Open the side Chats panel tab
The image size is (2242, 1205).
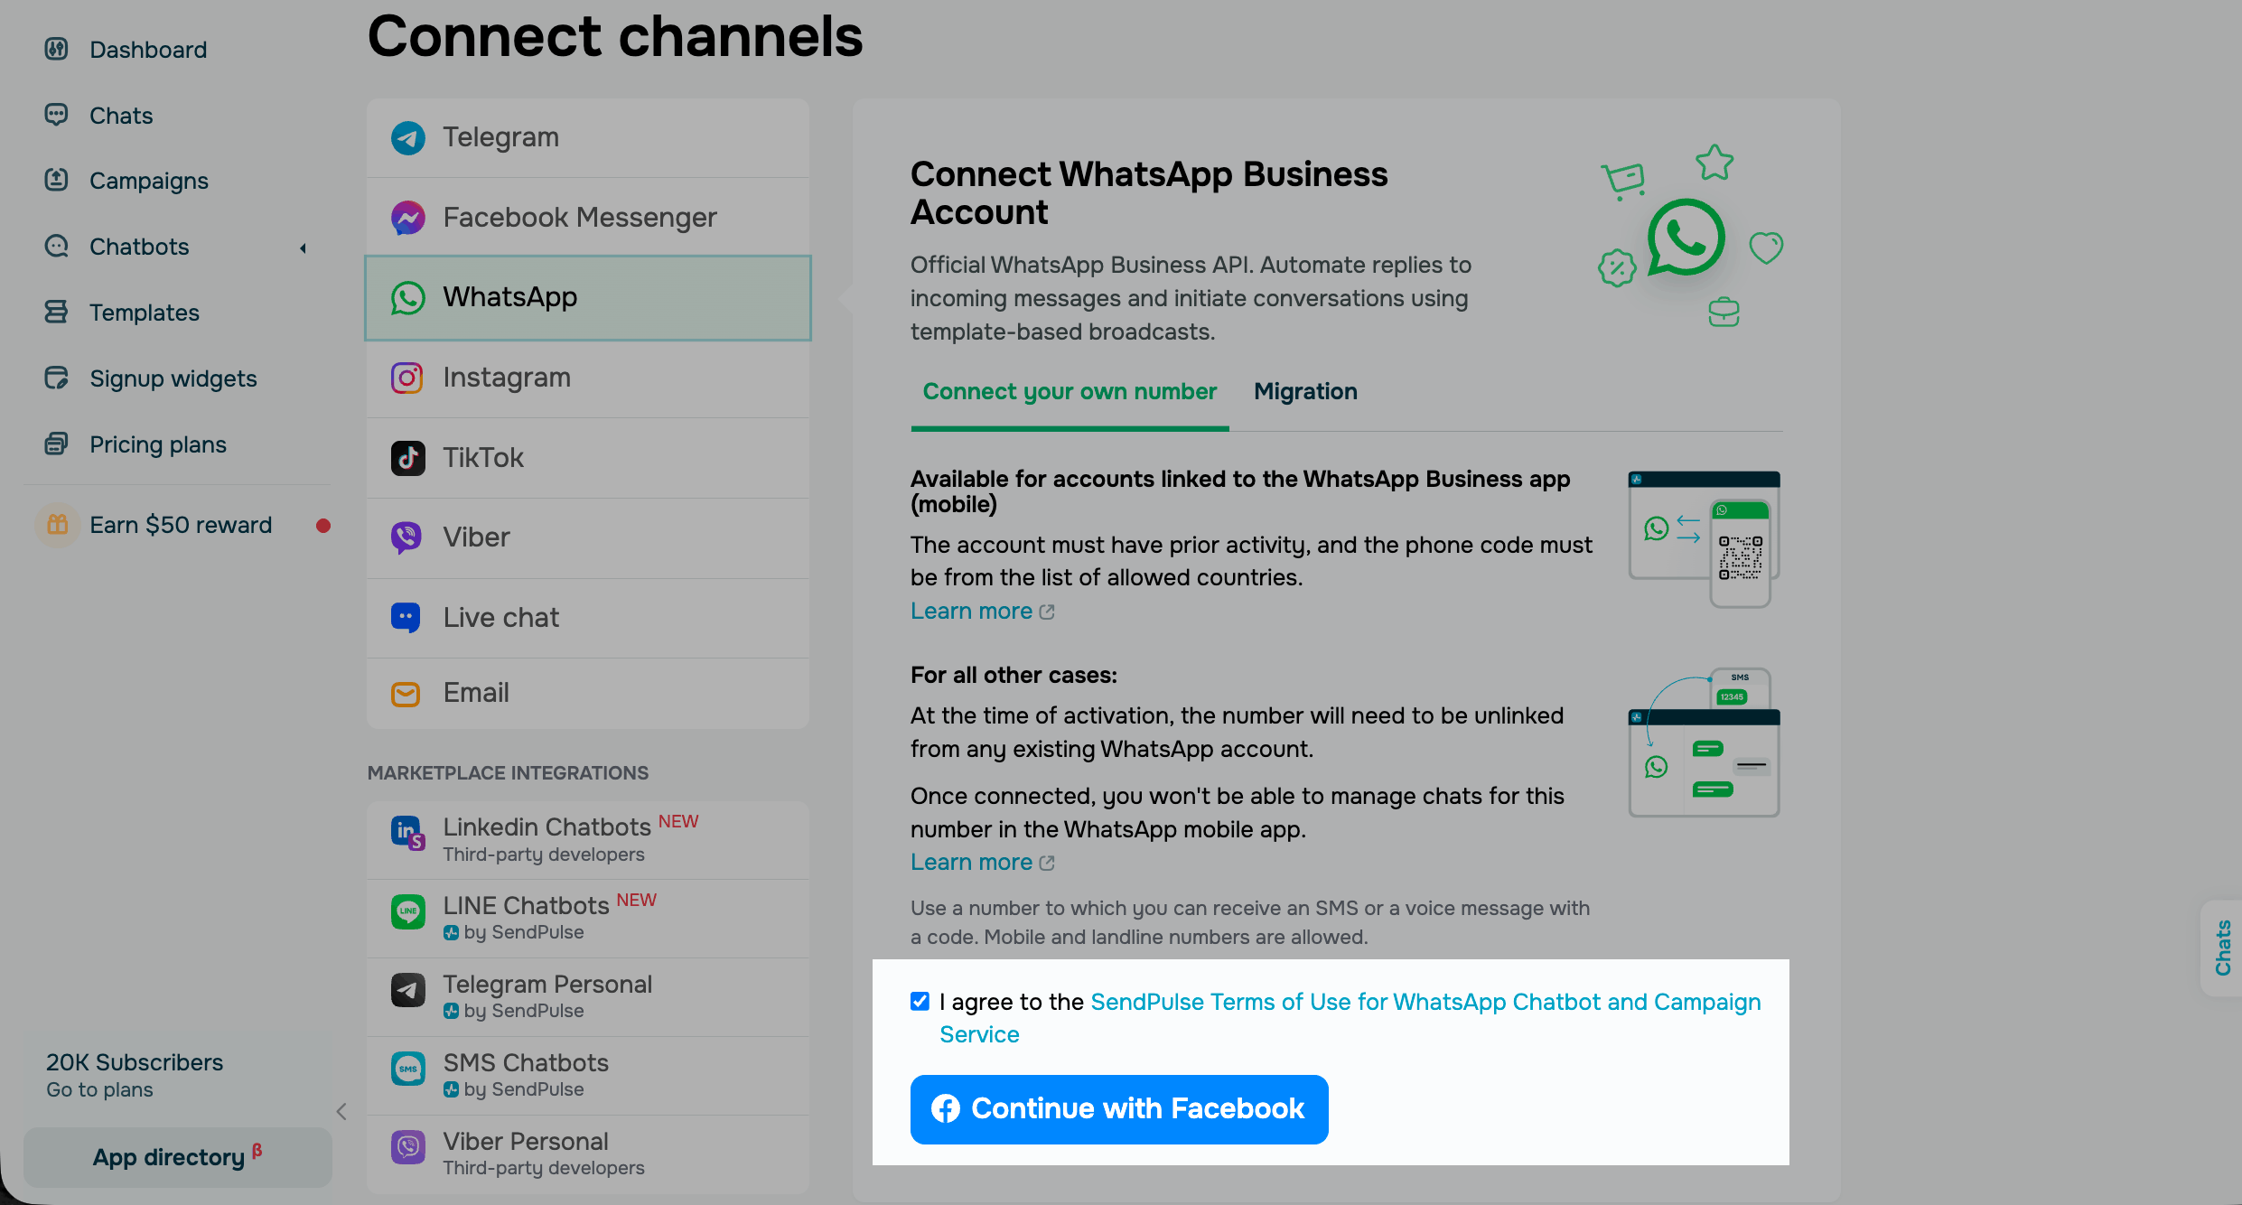click(2222, 948)
